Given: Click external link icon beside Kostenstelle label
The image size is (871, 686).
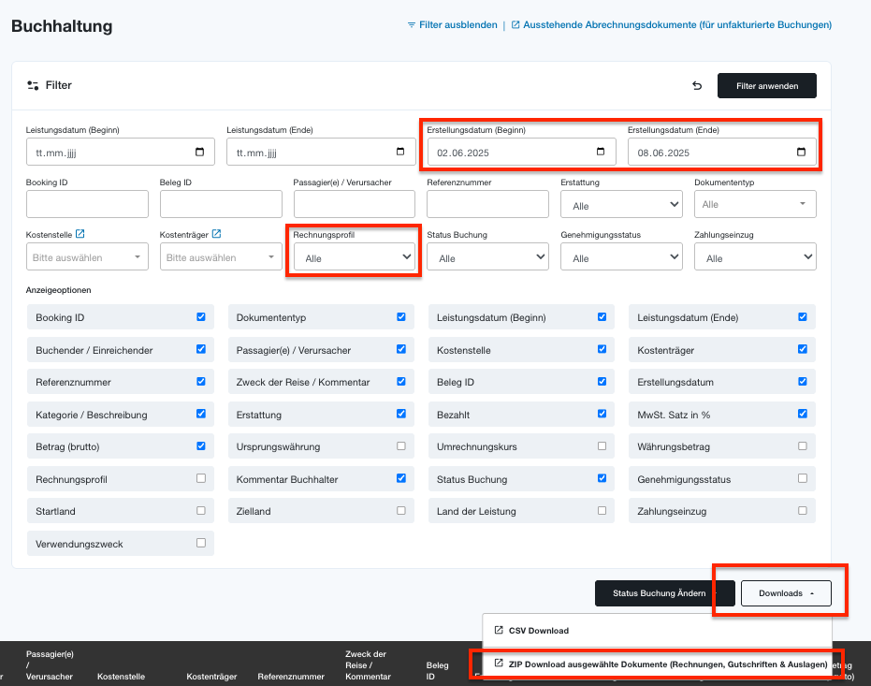Looking at the screenshot, I should (80, 234).
